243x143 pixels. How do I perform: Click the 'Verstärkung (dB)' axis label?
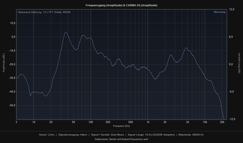[239, 63]
